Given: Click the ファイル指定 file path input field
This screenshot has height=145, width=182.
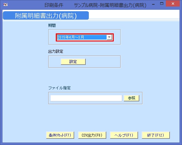Looking at the screenshot, I should (x=86, y=98).
